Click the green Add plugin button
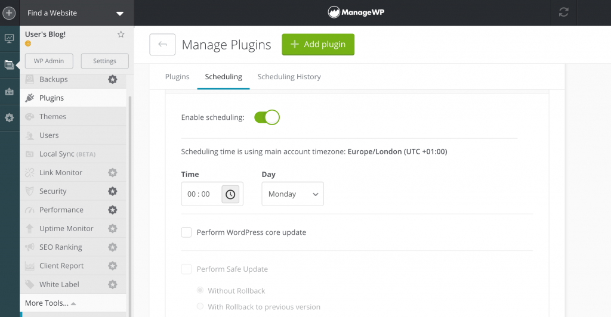Viewport: 611px width, 317px height. (x=318, y=45)
